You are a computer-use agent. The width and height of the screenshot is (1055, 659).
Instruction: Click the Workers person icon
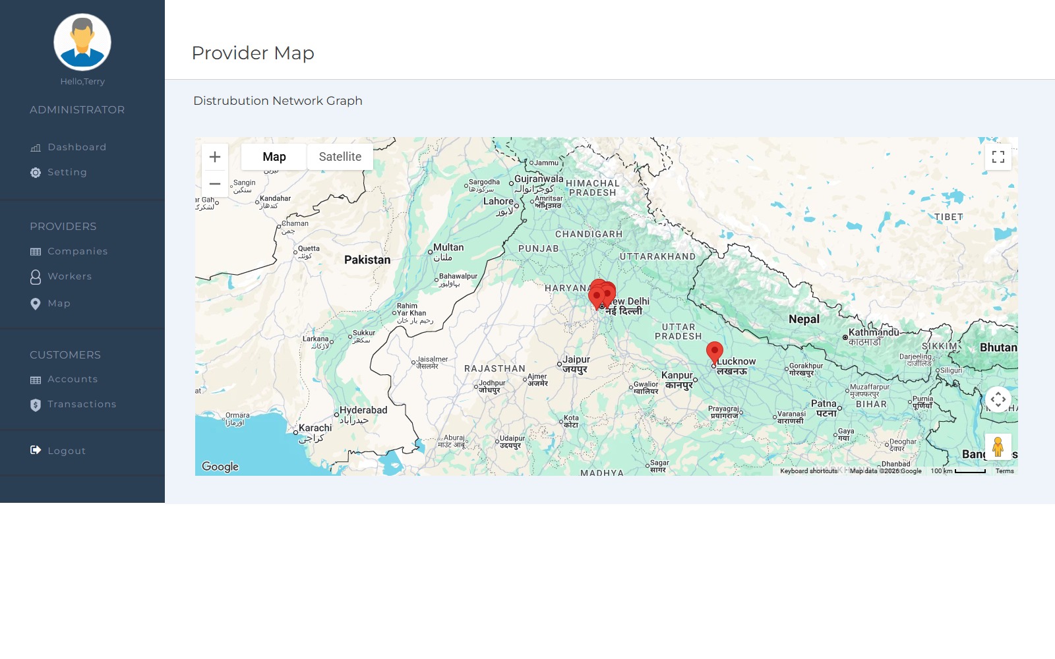pyautogui.click(x=36, y=277)
